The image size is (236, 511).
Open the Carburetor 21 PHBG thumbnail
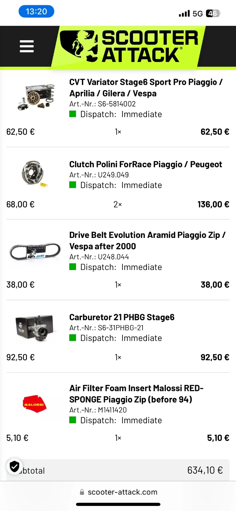point(35,327)
